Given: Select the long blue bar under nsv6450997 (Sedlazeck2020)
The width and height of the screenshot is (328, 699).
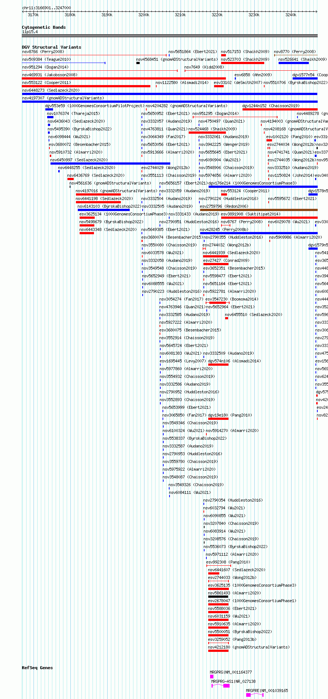Looking at the screenshot, I should [x=111, y=164].
